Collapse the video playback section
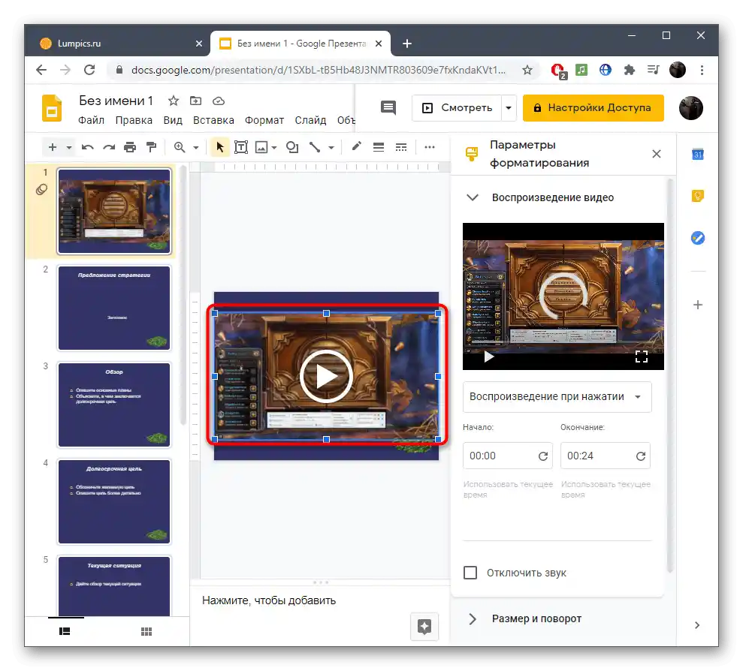 tap(473, 198)
